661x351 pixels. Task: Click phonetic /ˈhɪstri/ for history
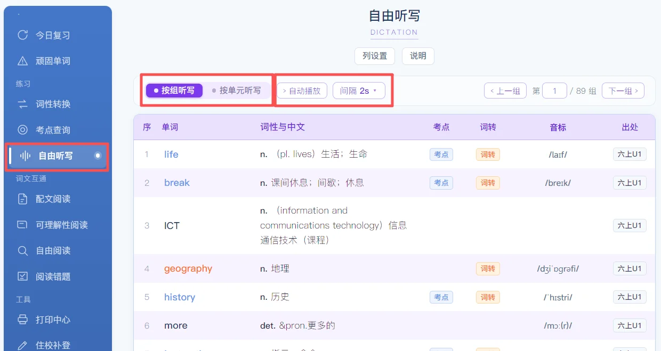tap(558, 297)
